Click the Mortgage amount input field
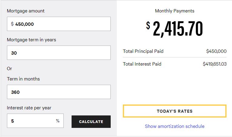The width and height of the screenshot is (232, 137). click(x=61, y=24)
